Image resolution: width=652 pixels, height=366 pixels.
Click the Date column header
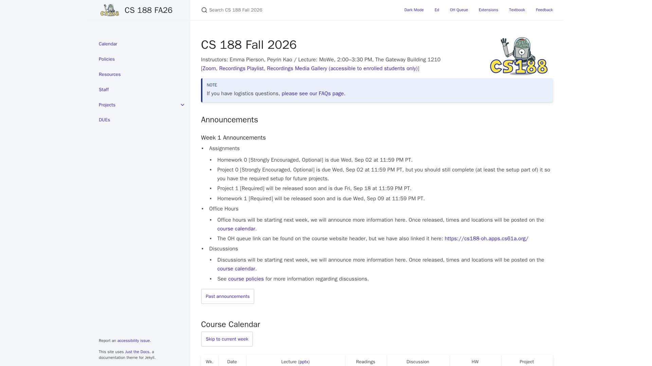(x=232, y=362)
